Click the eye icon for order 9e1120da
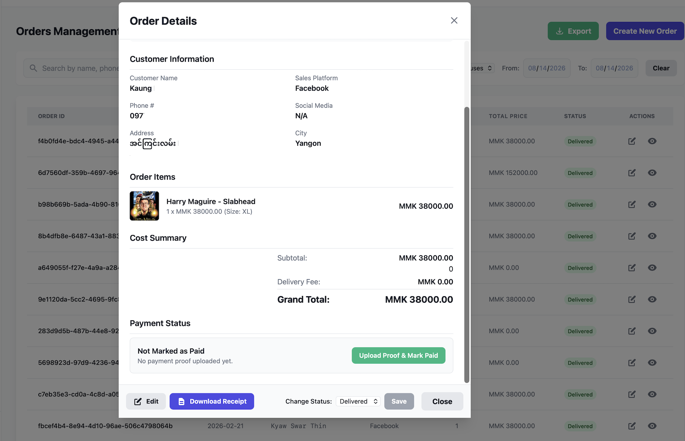Viewport: 685px width, 441px height. click(652, 299)
